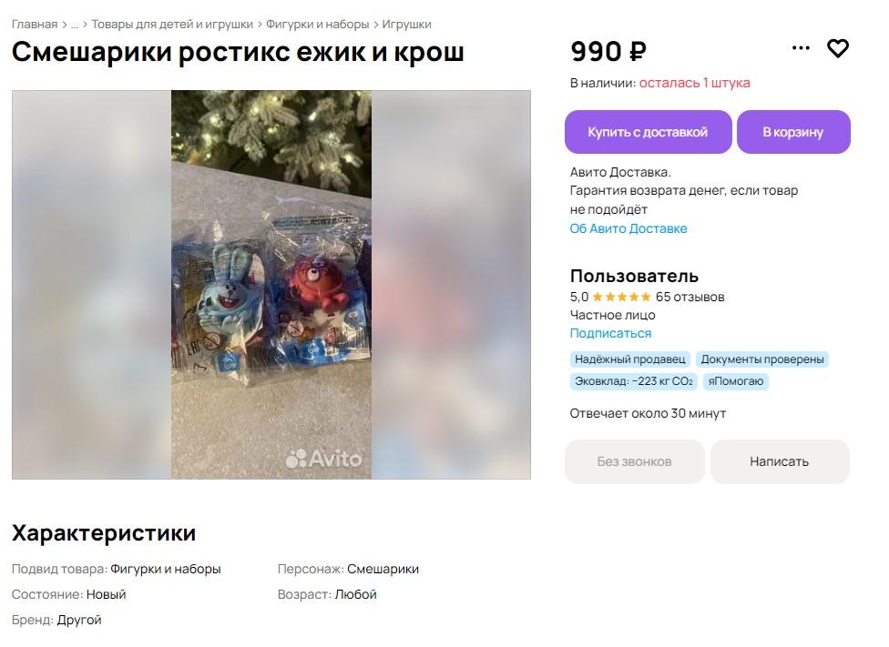Open the Эковклад CO₂ badge
889x647 pixels.
coord(633,381)
